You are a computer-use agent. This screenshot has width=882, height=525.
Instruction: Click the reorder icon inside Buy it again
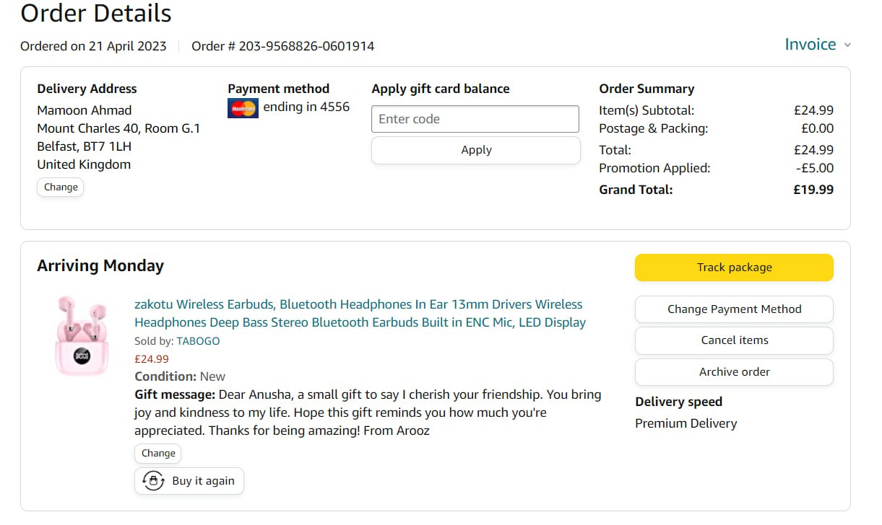(x=153, y=481)
